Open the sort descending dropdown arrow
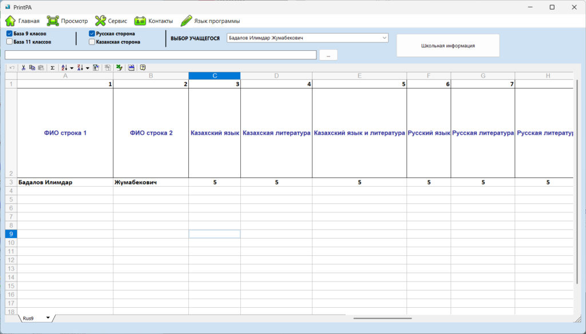This screenshot has width=586, height=334. tap(88, 68)
